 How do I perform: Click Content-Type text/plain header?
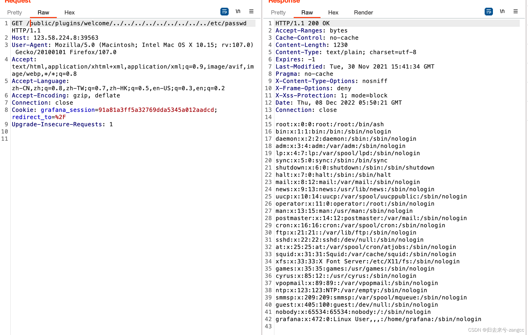346,52
